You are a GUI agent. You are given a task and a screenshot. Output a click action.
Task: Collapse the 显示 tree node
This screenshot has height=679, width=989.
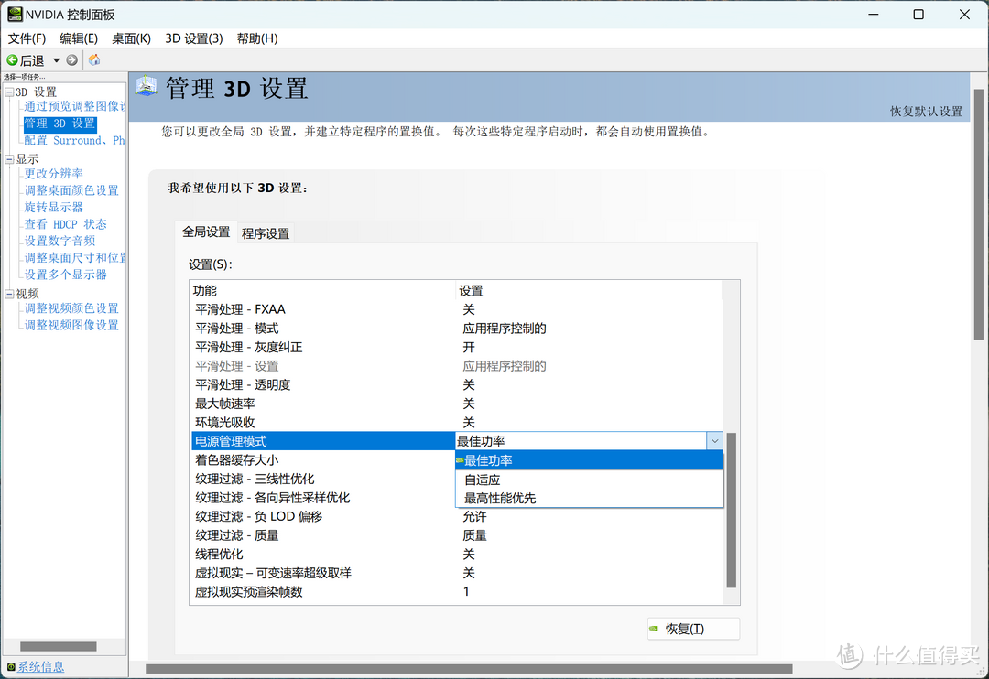click(x=9, y=159)
